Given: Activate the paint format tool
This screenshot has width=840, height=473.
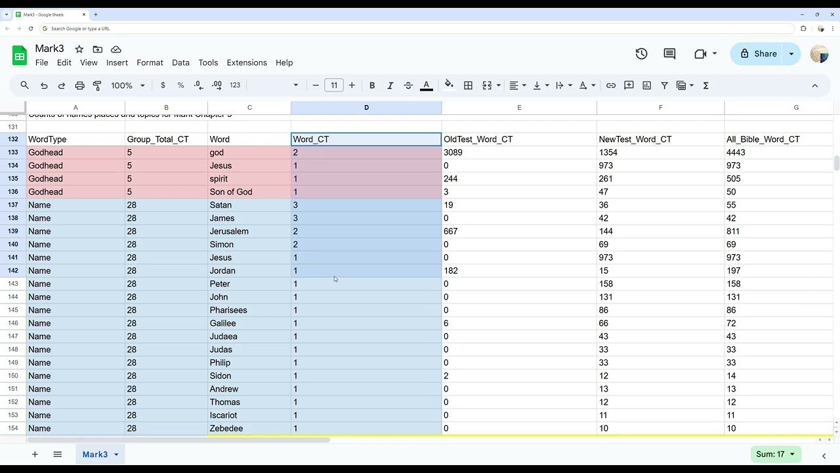Looking at the screenshot, I should click(97, 85).
